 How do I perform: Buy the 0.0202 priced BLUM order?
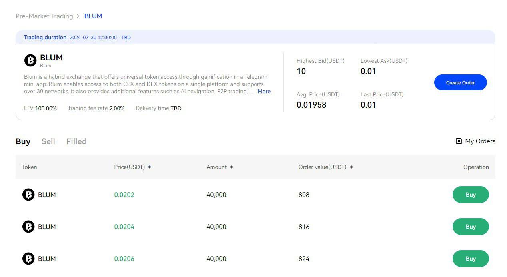[470, 195]
